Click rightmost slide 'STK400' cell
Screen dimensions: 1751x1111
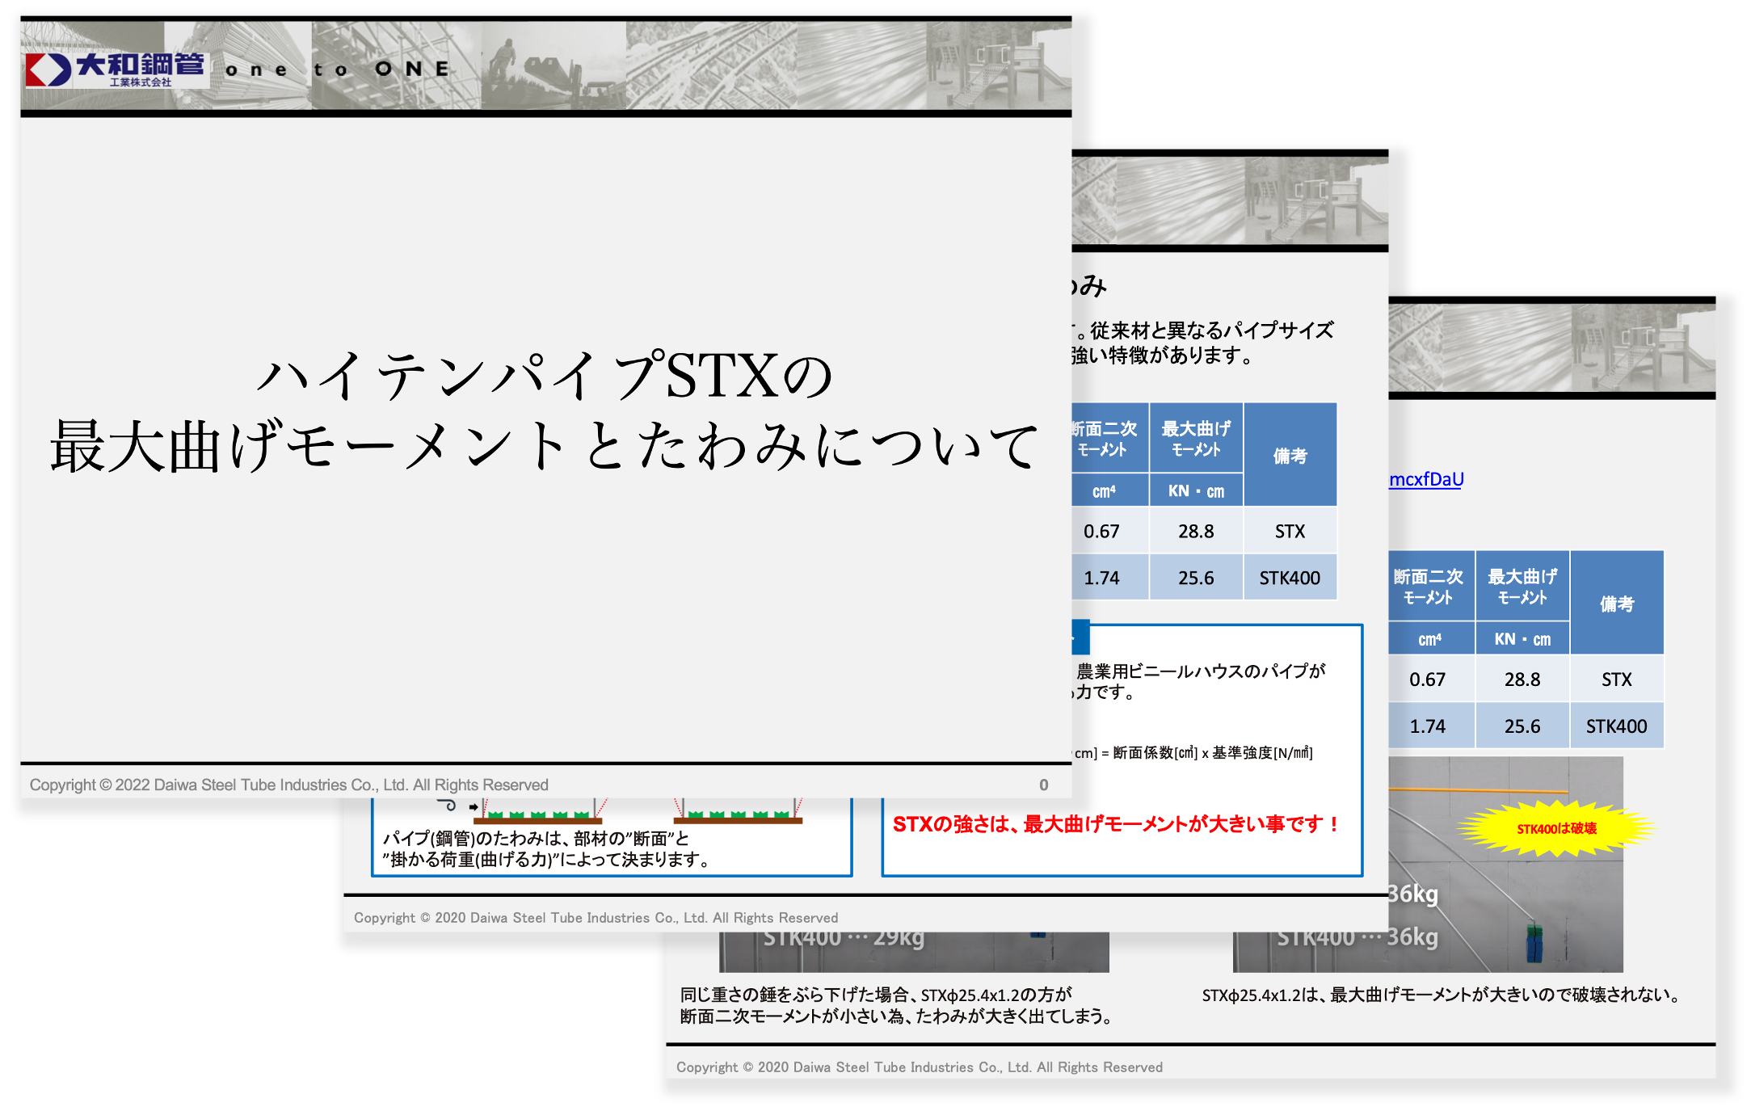1617,726
